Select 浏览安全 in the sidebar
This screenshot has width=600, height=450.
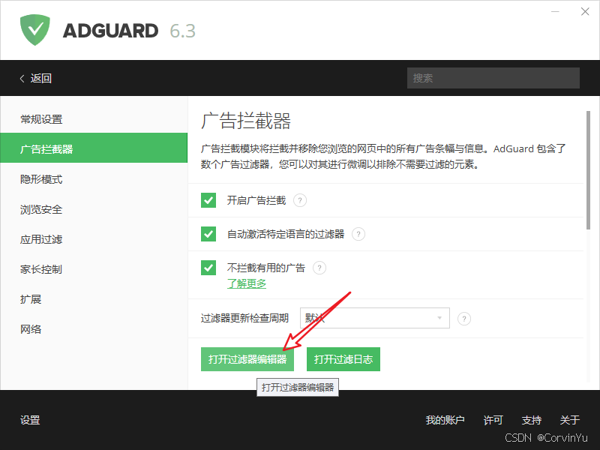click(x=94, y=209)
